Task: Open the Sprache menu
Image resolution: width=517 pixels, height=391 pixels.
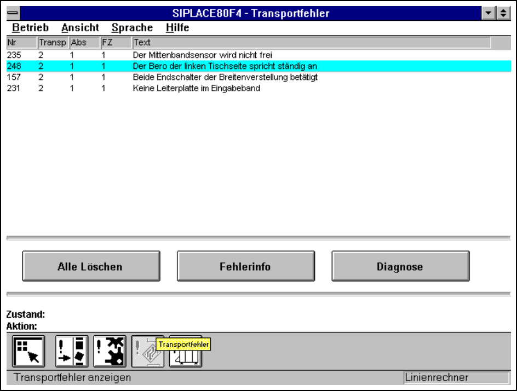Action: coord(132,28)
